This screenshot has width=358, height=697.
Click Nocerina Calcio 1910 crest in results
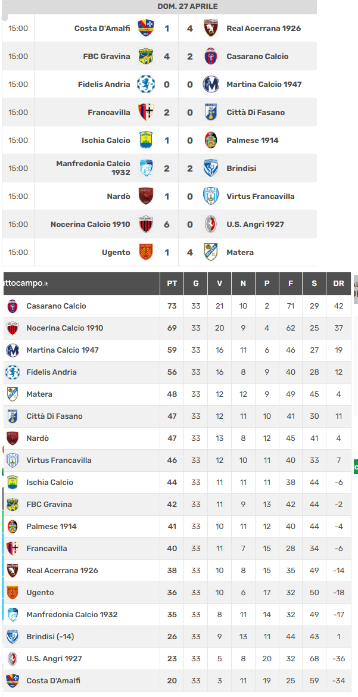(145, 224)
